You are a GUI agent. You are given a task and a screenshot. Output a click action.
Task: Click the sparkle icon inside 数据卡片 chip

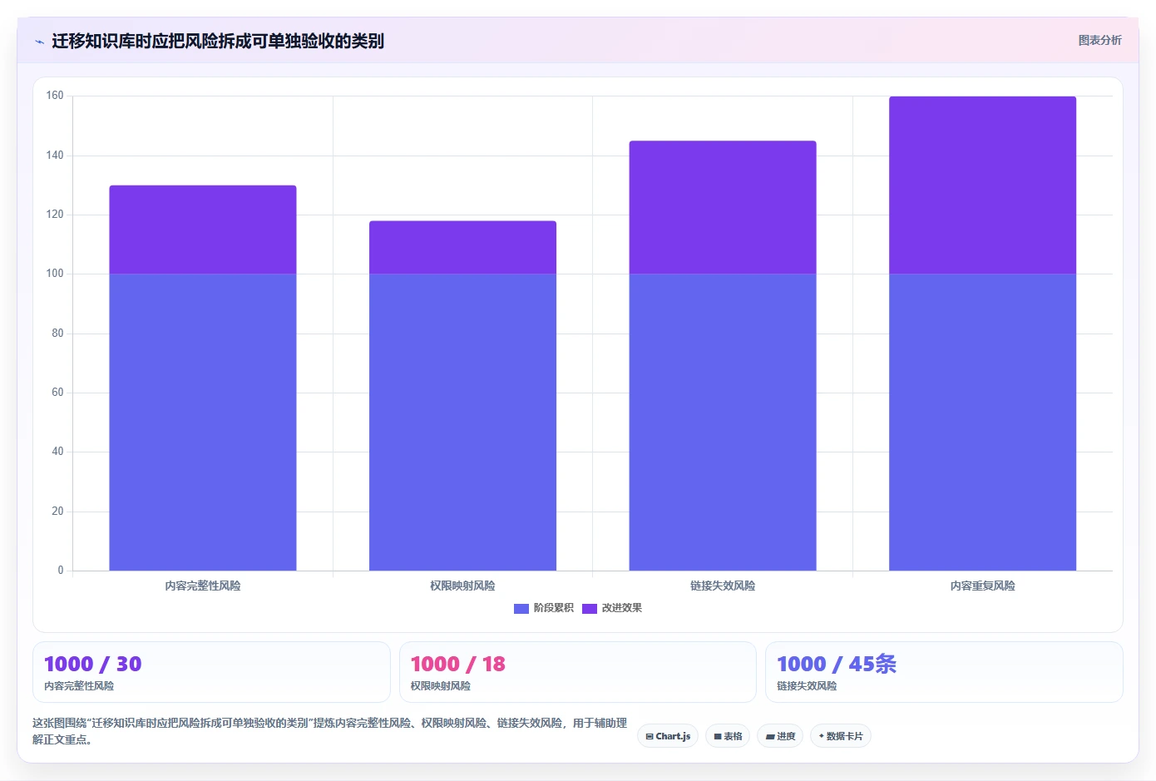coord(822,736)
